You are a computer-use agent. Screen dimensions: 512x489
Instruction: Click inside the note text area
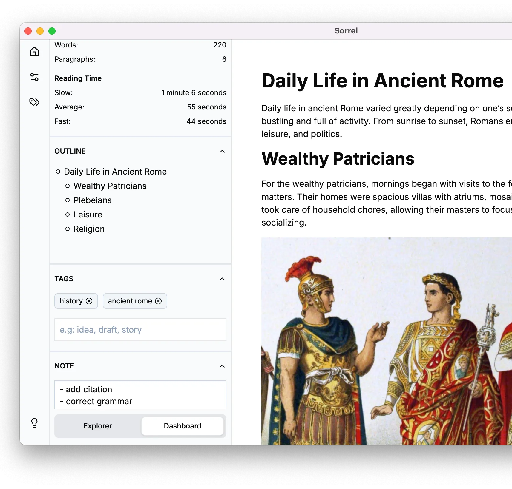(x=140, y=395)
